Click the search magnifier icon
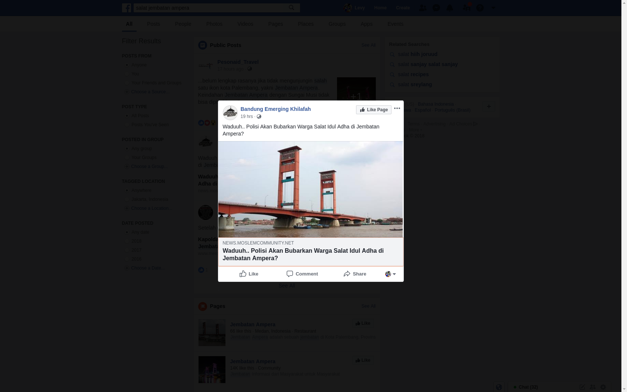The height and width of the screenshot is (392, 627). (x=291, y=7)
